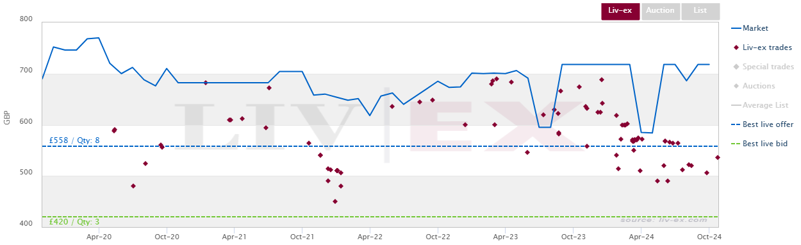Toggle Liv-ex trades legend entry
This screenshot has height=245, width=801.
762,47
